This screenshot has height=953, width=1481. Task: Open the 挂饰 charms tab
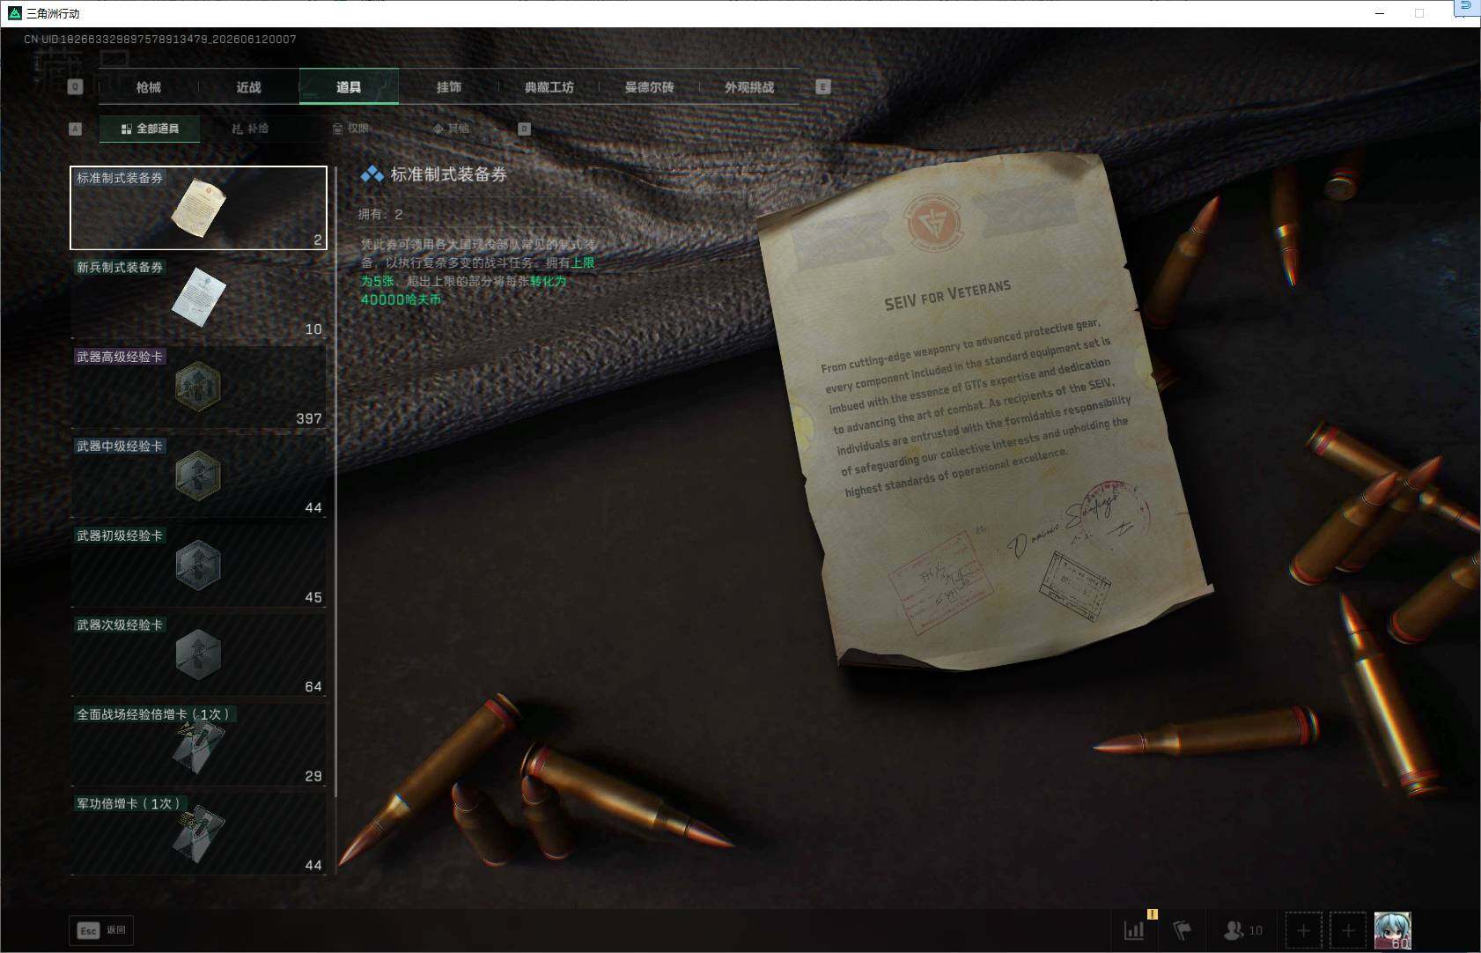pyautogui.click(x=449, y=87)
